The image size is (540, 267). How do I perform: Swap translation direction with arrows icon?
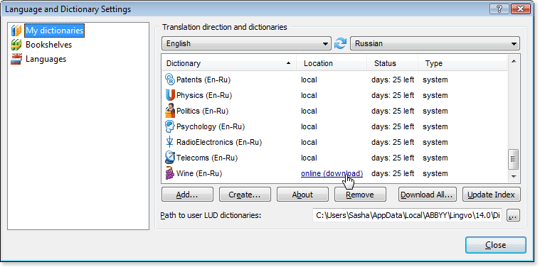tap(340, 43)
